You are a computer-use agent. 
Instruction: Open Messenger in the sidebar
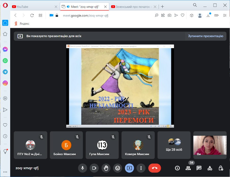pos(5,49)
